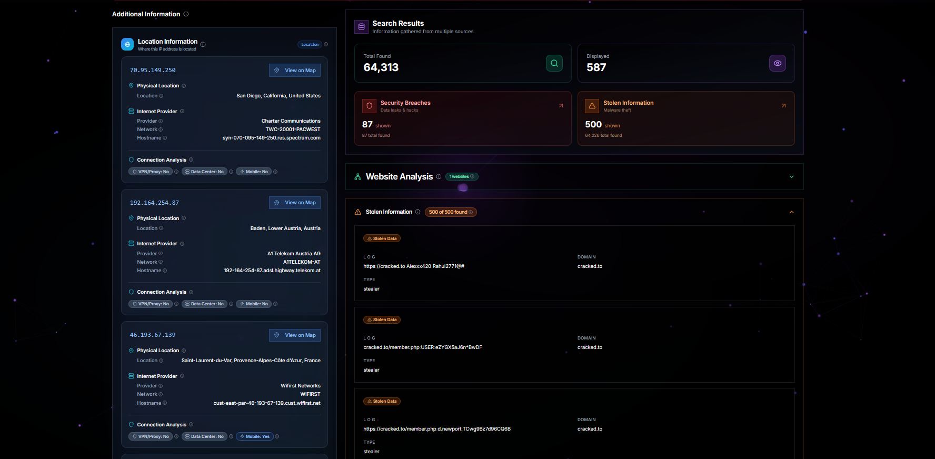
Task: Click info icon next to Website Analysis title
Action: click(439, 177)
